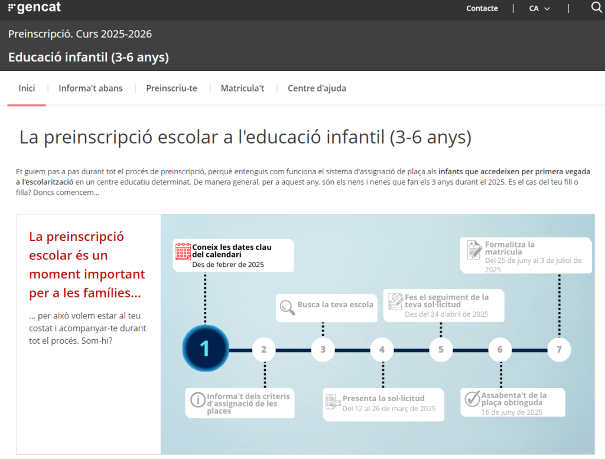
Task: Click the gencat logo
Action: pos(34,8)
